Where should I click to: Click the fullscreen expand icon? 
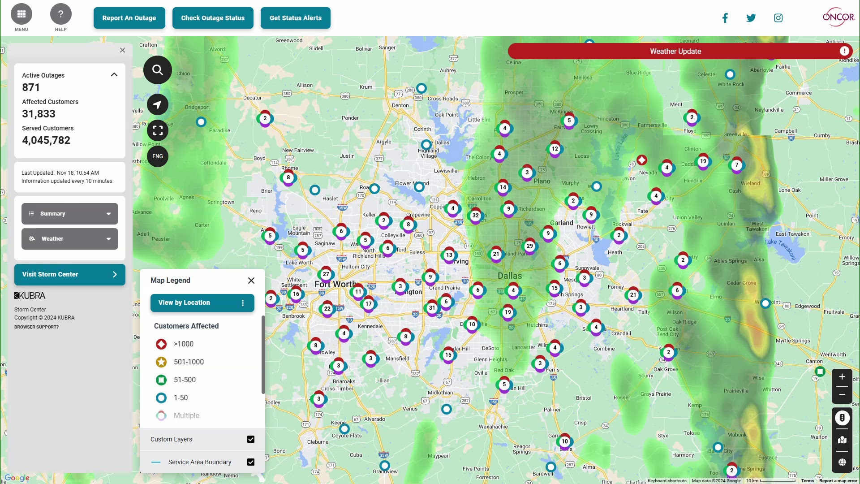point(158,130)
